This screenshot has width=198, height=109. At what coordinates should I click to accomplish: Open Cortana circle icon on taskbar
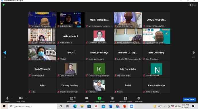(61, 106)
